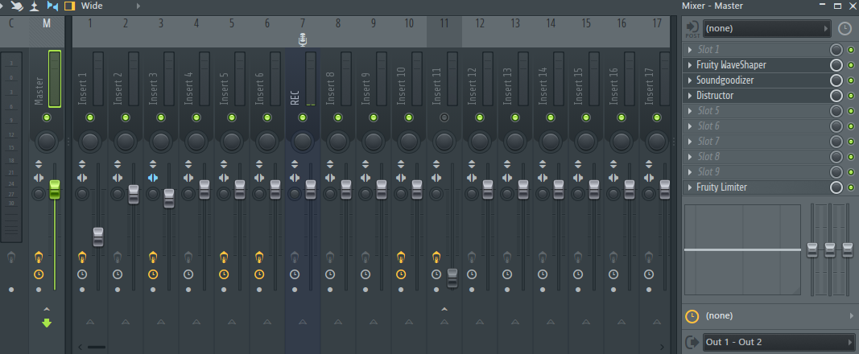Image resolution: width=859 pixels, height=354 pixels.
Task: Click the multi-touch hand icon in mixer toolbar
Action: [16, 6]
